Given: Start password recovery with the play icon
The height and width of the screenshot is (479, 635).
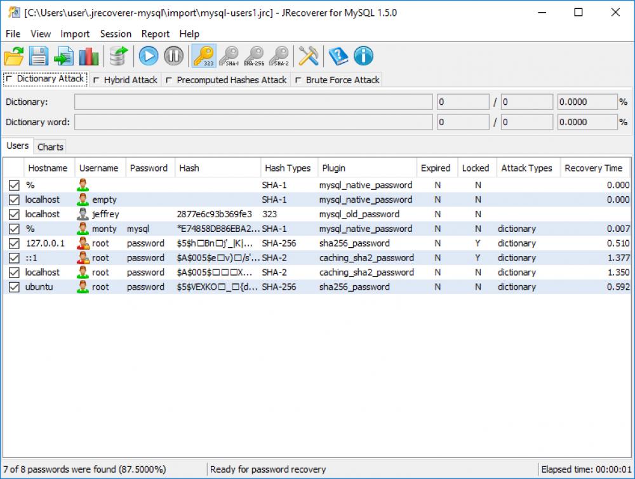Looking at the screenshot, I should pyautogui.click(x=147, y=56).
